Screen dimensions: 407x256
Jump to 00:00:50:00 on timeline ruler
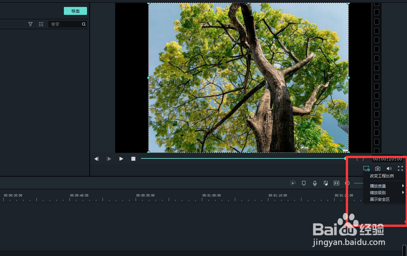tap(145, 195)
